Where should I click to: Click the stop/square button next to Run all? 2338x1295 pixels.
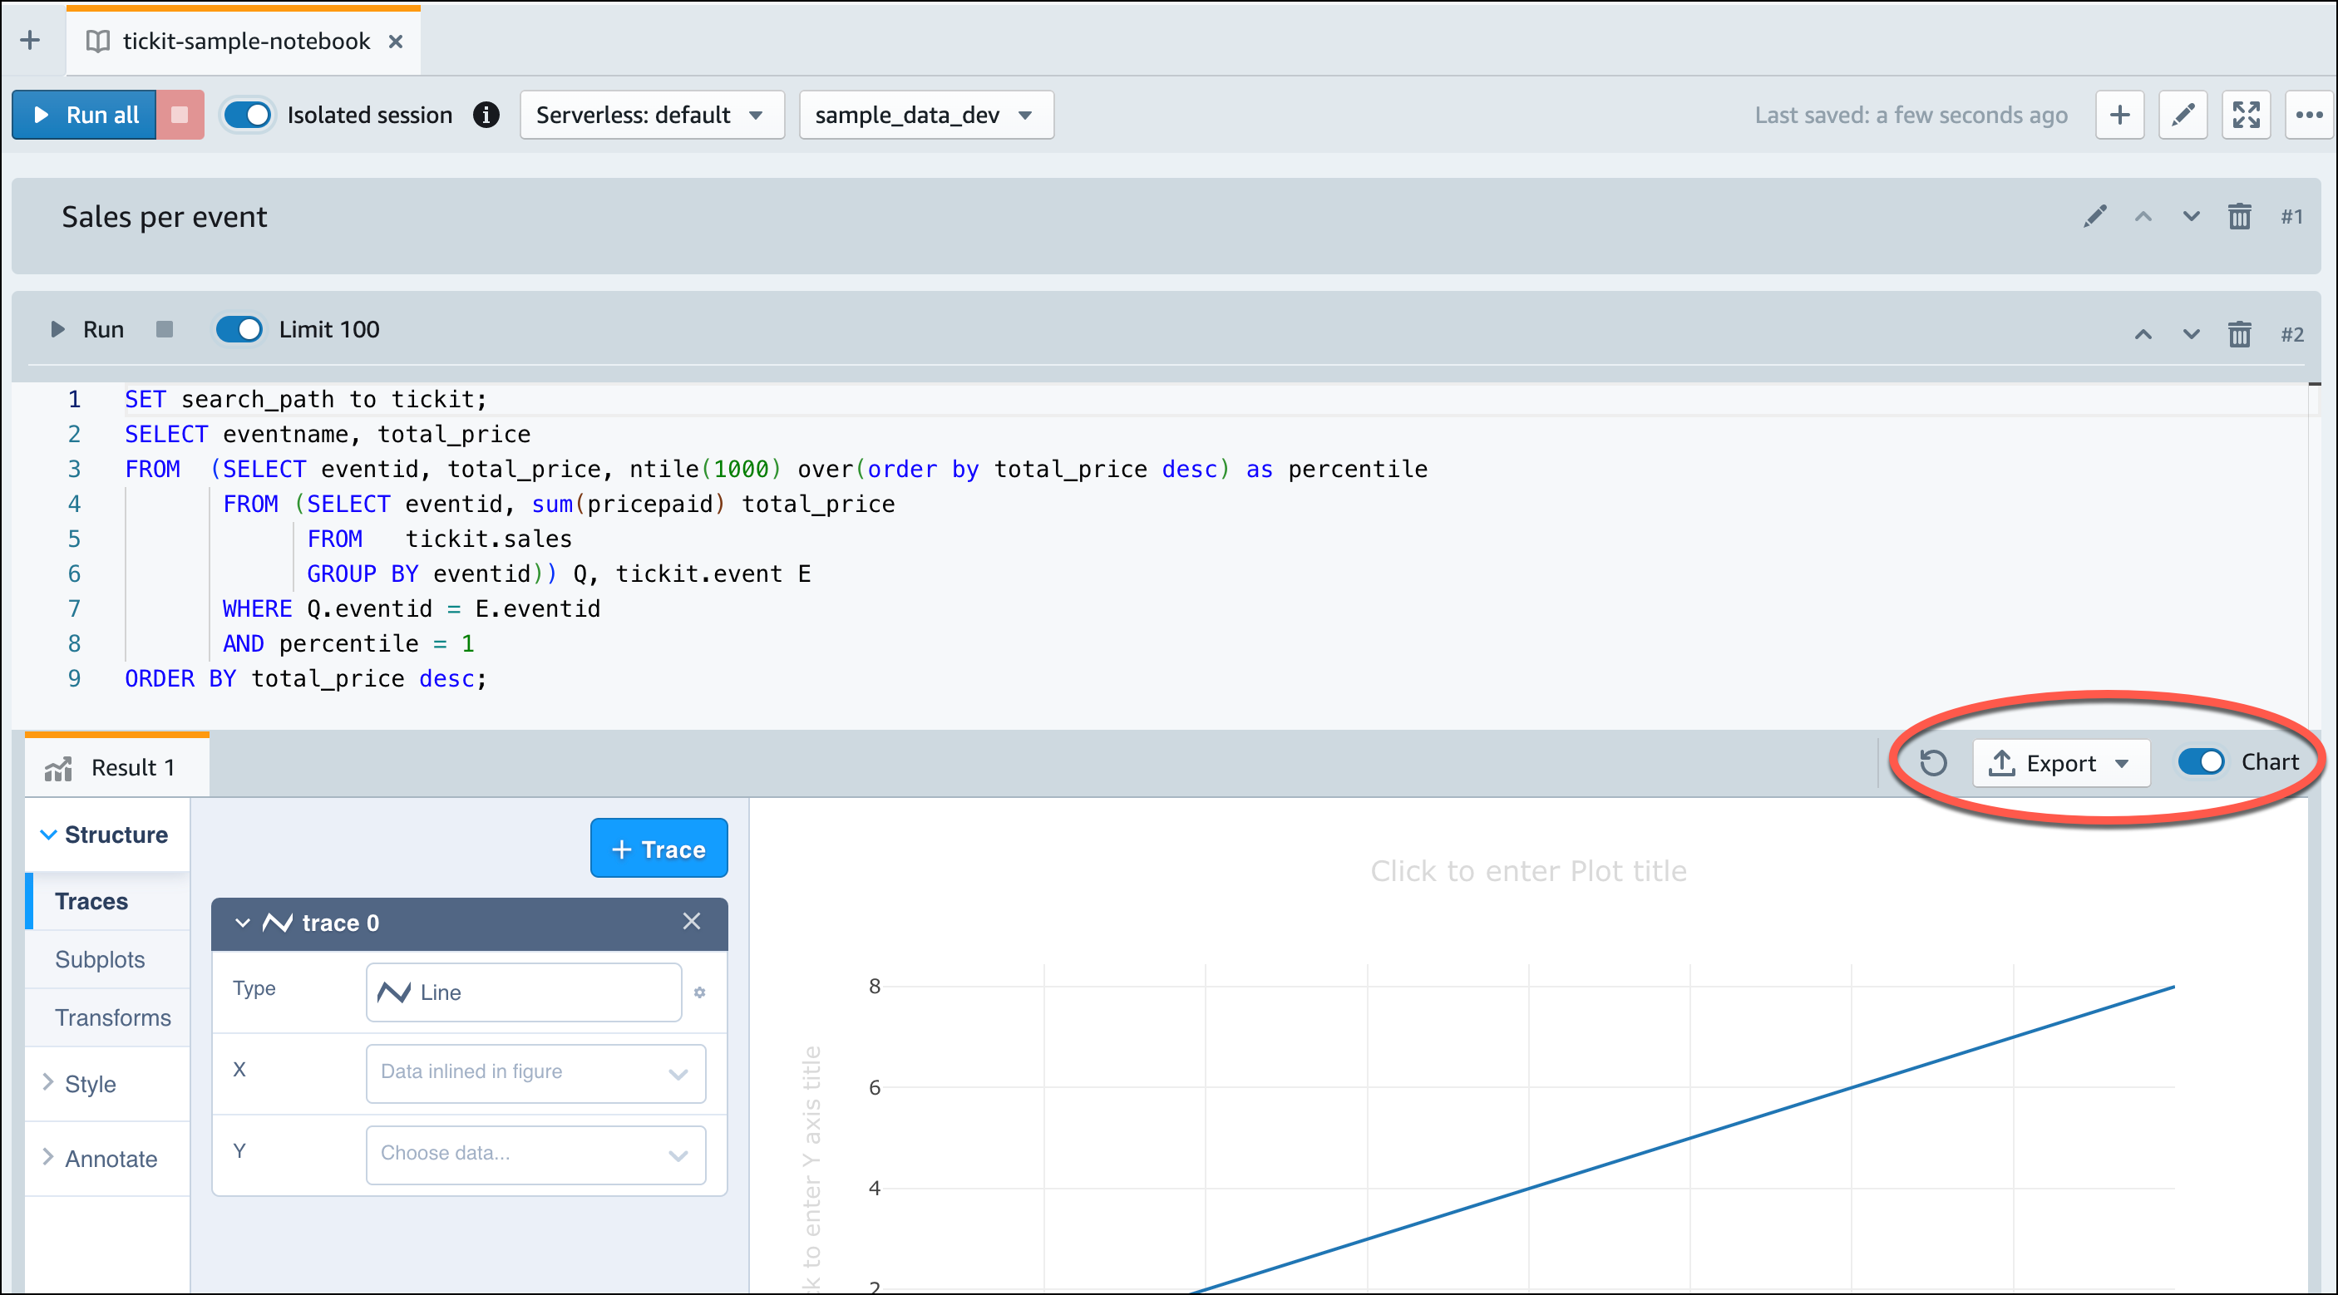pos(180,115)
